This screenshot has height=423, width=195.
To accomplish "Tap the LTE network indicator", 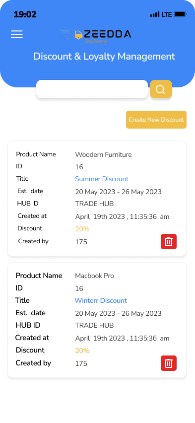I will [x=166, y=14].
